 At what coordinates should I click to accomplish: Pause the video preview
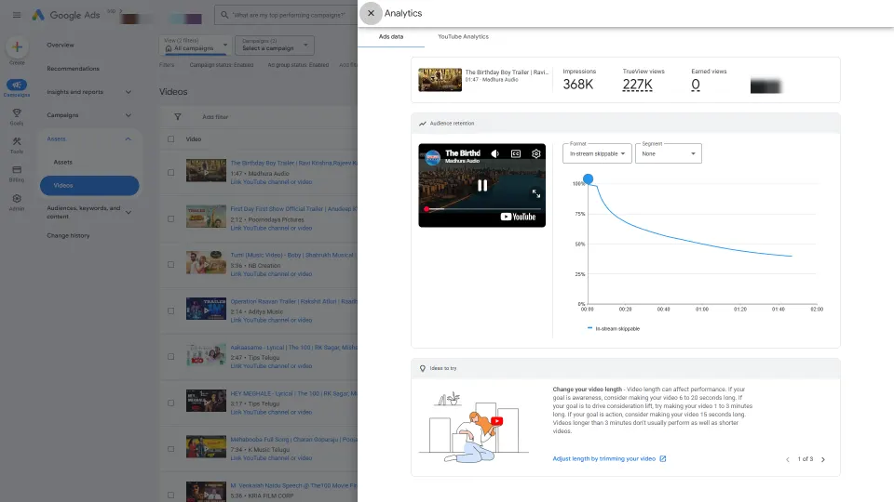pos(482,186)
